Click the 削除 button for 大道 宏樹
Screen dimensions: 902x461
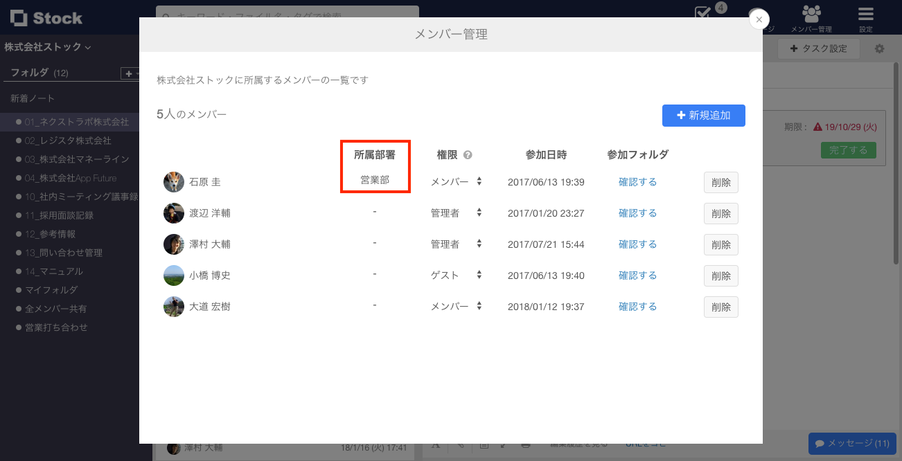[x=720, y=307]
